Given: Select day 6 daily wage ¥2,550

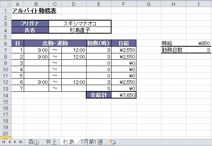Looking at the screenshot, I should pyautogui.click(x=124, y=82).
